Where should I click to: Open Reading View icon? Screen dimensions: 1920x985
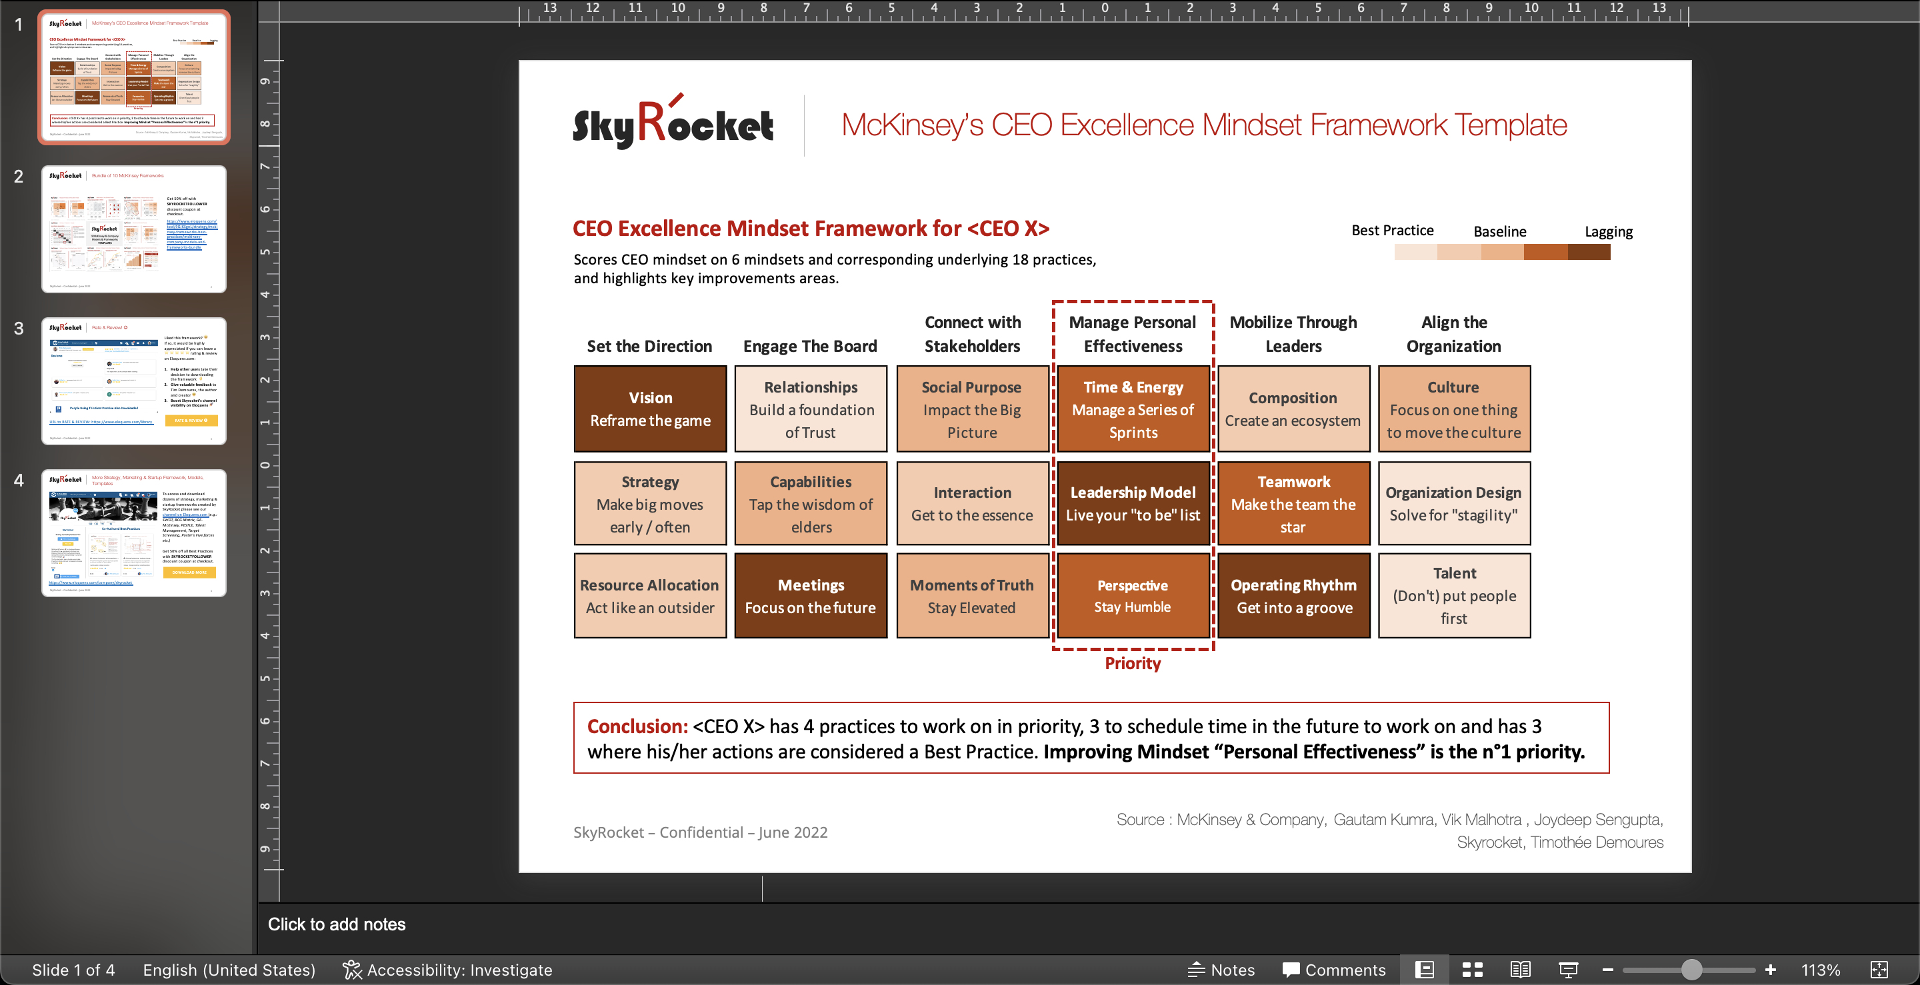(x=1521, y=970)
